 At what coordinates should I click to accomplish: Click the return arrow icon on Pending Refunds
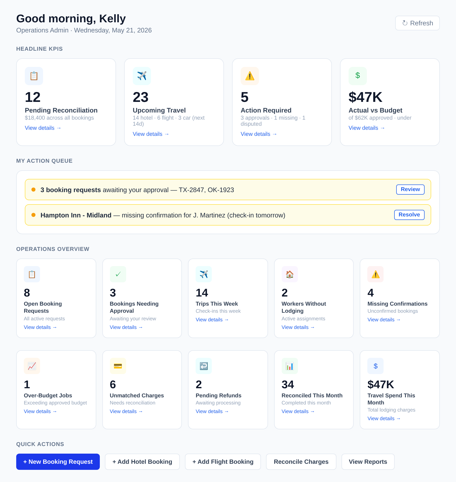point(204,366)
